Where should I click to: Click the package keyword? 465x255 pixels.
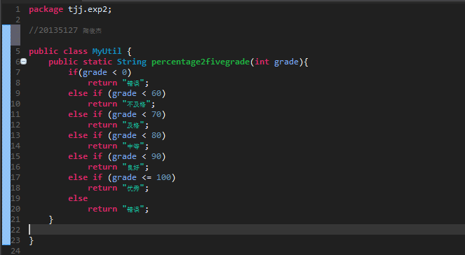[46, 10]
